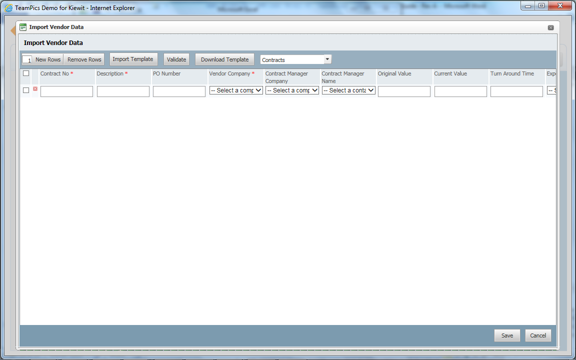Cancel the import operation
Image resolution: width=576 pixels, height=360 pixels.
[x=538, y=335]
